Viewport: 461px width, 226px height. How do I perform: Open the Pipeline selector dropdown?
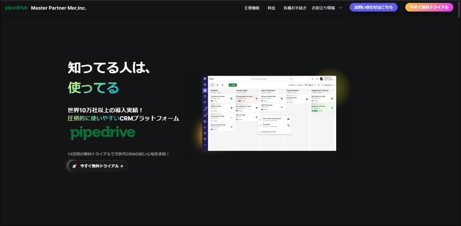pyautogui.click(x=311, y=85)
